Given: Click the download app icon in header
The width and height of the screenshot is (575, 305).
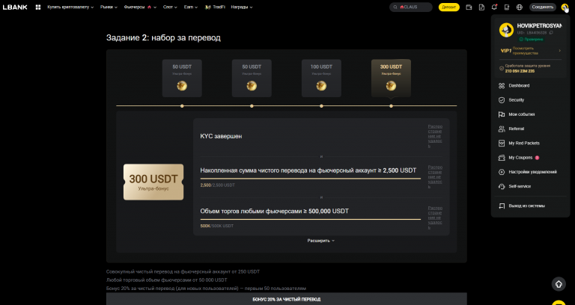Looking at the screenshot, I should (x=507, y=7).
